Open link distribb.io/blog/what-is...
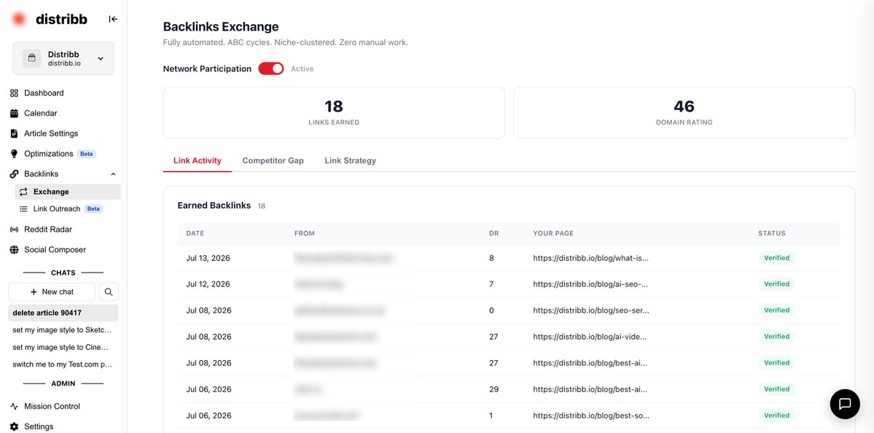 click(x=591, y=258)
